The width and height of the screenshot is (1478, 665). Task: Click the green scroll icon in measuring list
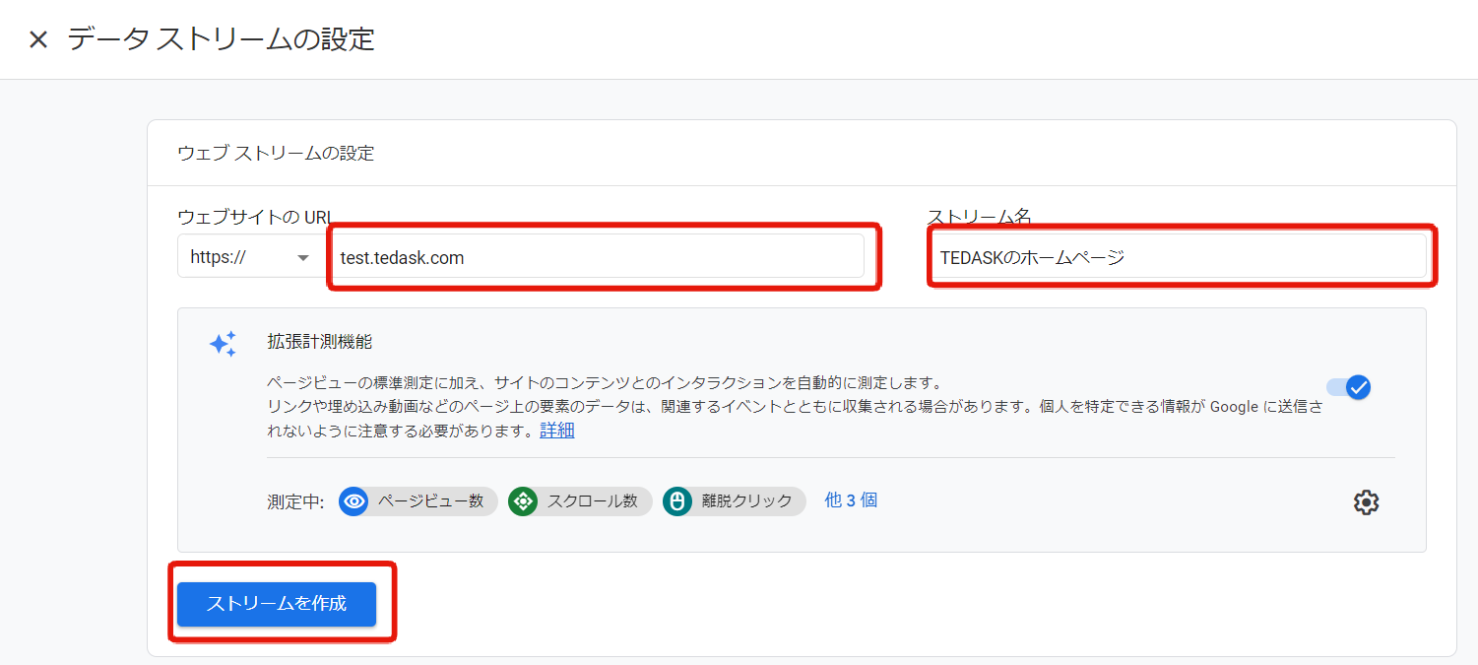(x=523, y=501)
